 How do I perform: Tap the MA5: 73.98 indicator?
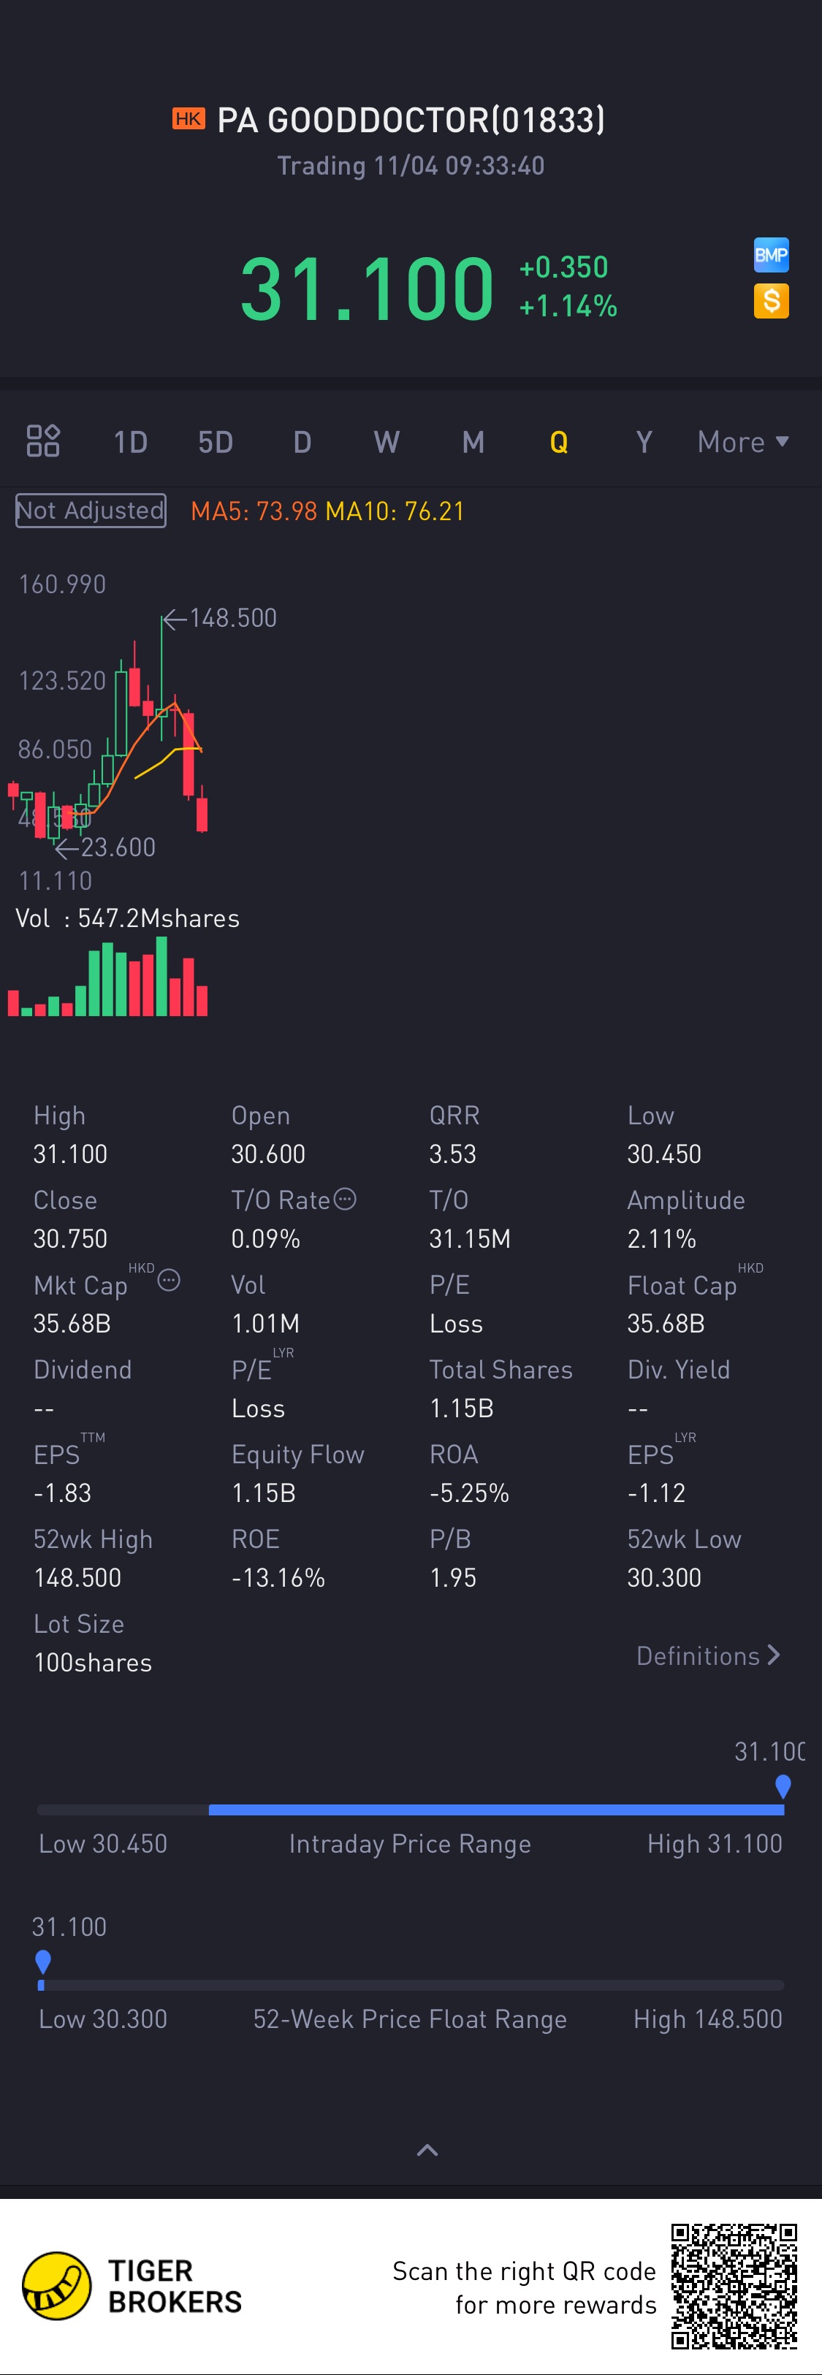254,511
